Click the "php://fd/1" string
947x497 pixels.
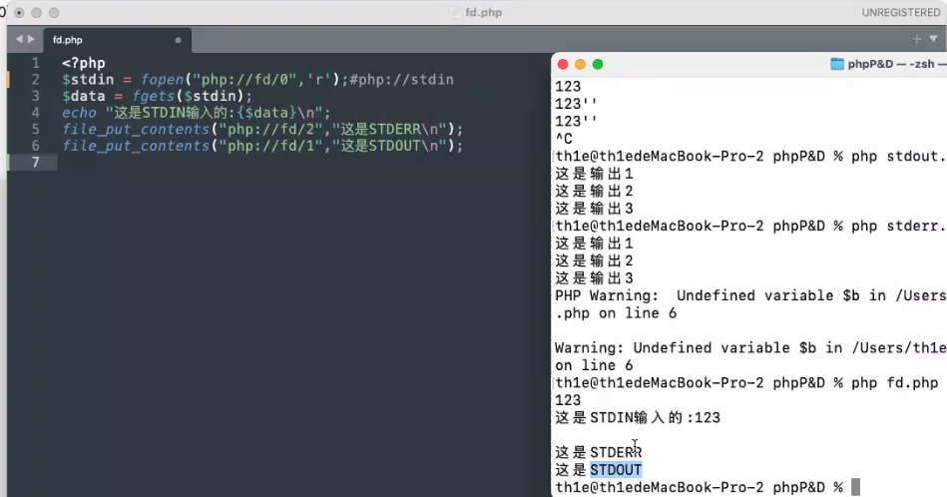coord(271,146)
